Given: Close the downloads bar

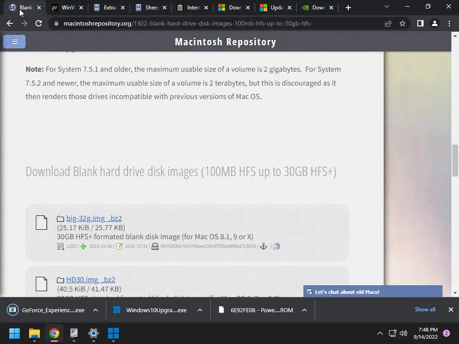Looking at the screenshot, I should 451,310.
